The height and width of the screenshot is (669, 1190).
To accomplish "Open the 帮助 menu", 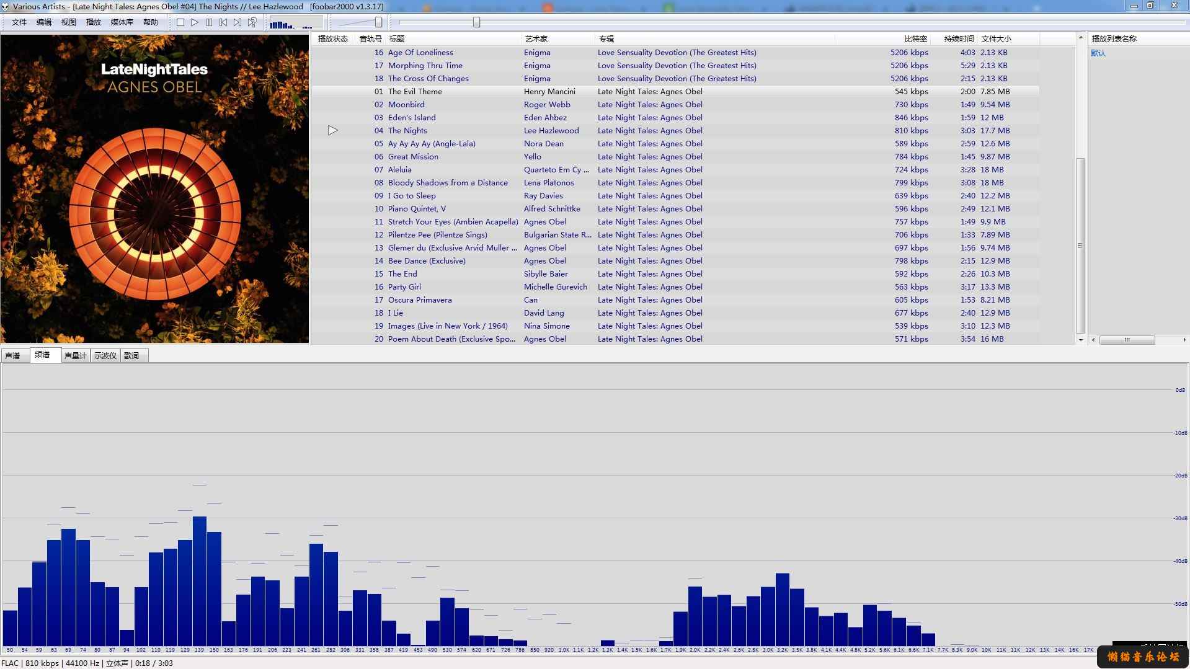I will tap(151, 22).
